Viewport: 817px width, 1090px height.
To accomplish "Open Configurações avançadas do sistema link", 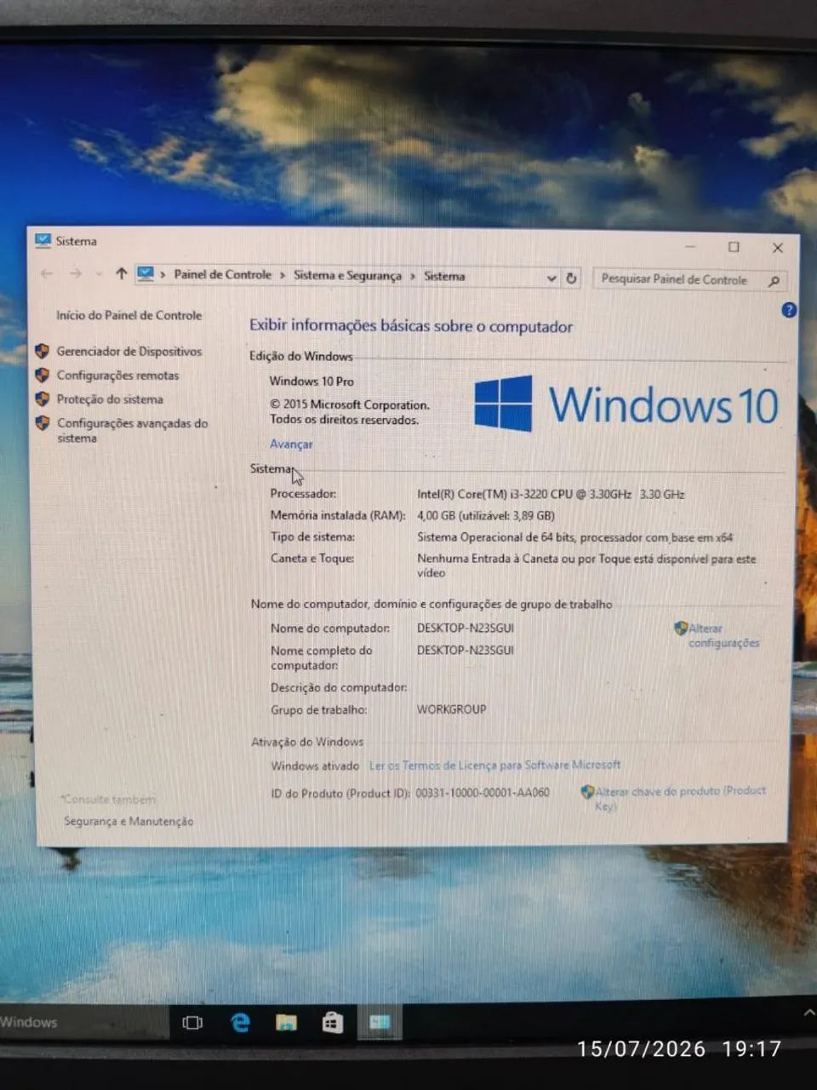I will [132, 430].
